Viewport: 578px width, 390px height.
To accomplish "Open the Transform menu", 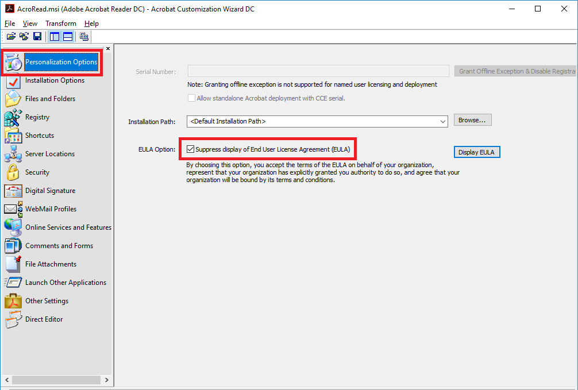I will [61, 24].
